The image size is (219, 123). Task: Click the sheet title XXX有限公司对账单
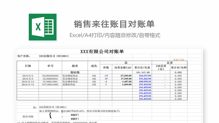[x=102, y=51]
